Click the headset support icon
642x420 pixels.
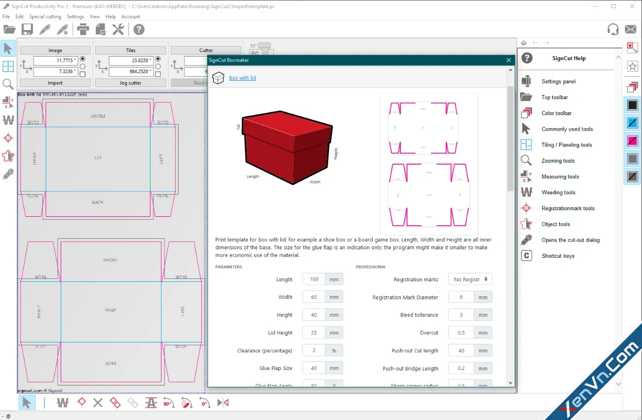[612, 30]
